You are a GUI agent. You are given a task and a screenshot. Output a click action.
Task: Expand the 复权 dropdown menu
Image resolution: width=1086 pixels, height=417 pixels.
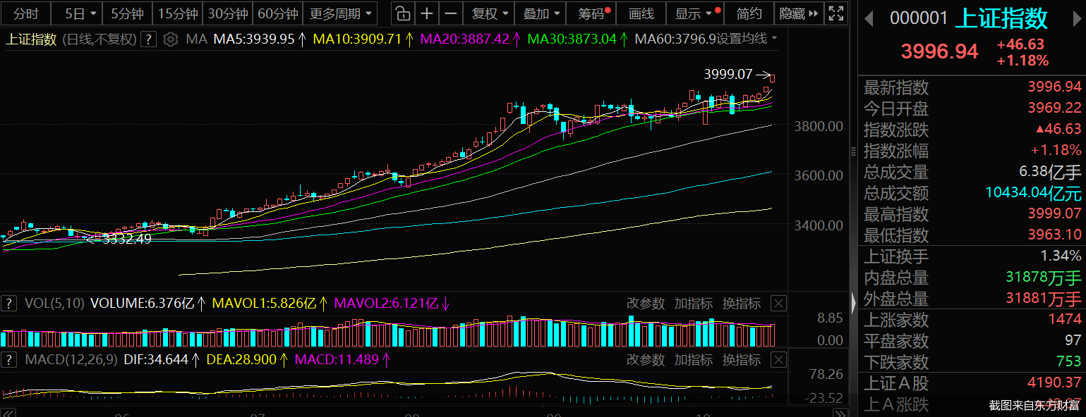(x=489, y=13)
